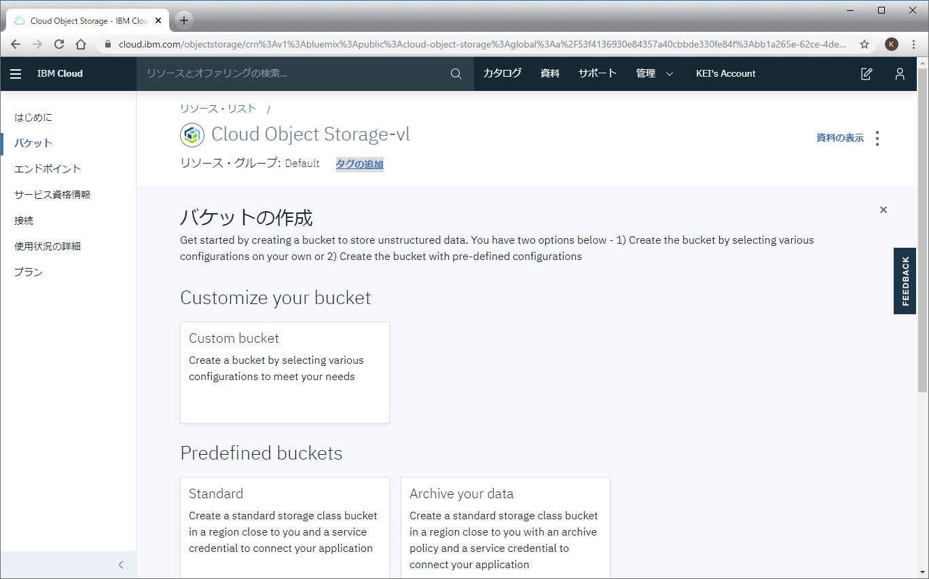Click the resource search input field
The width and height of the screenshot is (929, 579).
click(x=292, y=74)
